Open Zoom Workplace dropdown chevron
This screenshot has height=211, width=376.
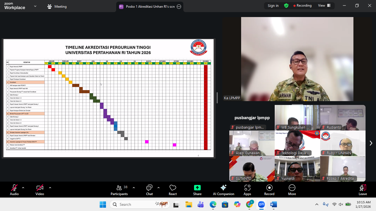(35, 6)
